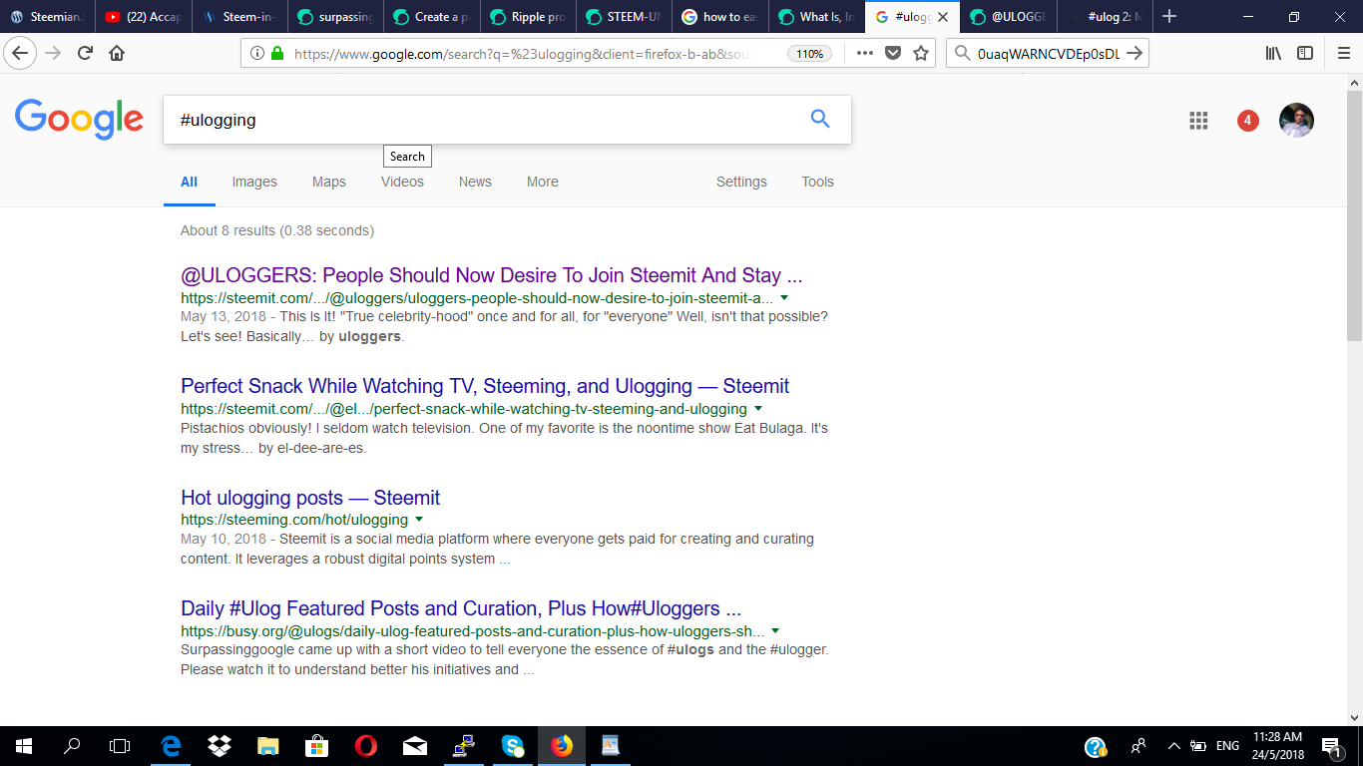This screenshot has width=1363, height=766.
Task: Open the Firefox Library icon
Action: click(x=1274, y=53)
